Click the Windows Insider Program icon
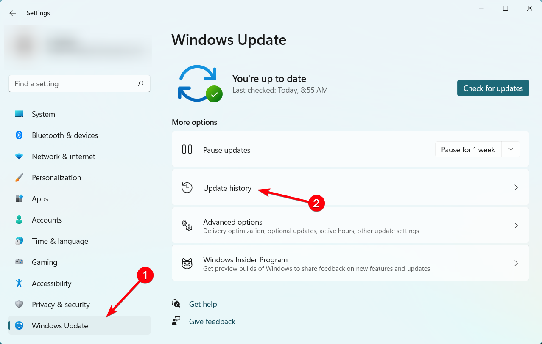The image size is (542, 344). coord(187,264)
